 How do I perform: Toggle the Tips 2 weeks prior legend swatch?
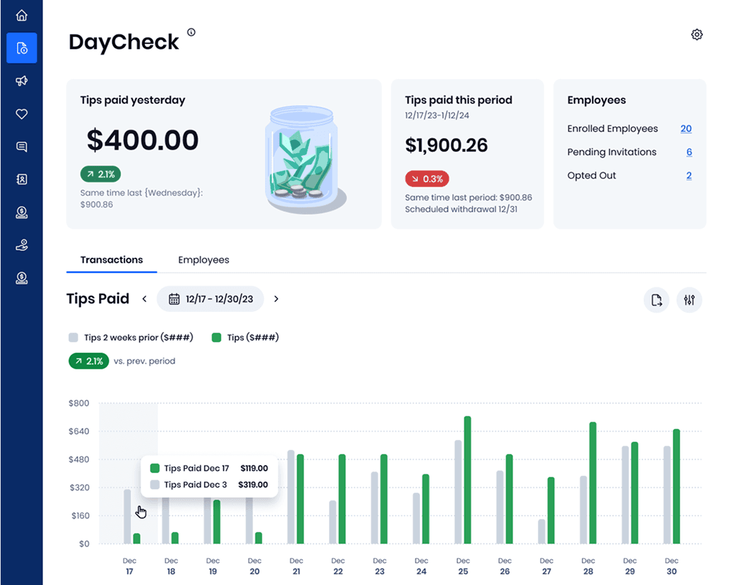click(x=73, y=338)
